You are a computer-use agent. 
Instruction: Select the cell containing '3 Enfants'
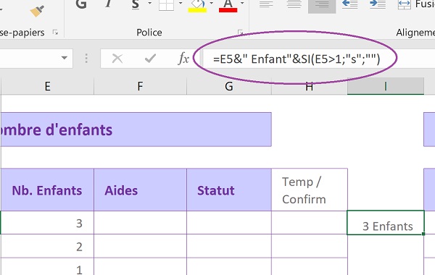pyautogui.click(x=386, y=223)
